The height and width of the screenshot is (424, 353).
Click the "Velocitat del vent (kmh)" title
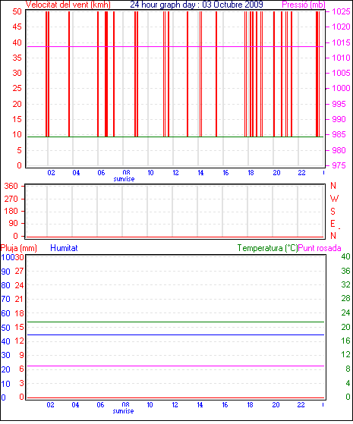(68, 5)
